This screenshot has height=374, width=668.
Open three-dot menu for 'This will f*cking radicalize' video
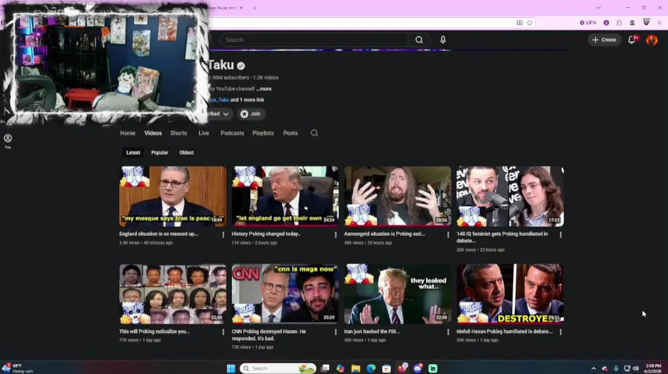pos(223,332)
